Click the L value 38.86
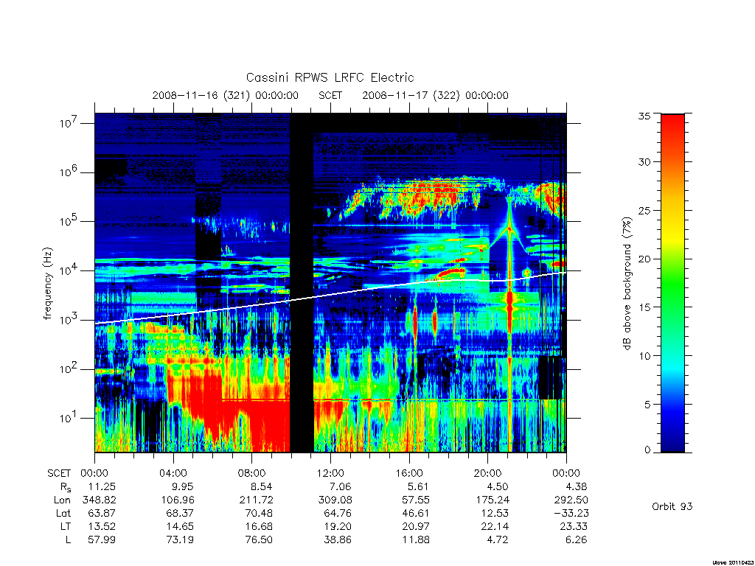 click(338, 540)
